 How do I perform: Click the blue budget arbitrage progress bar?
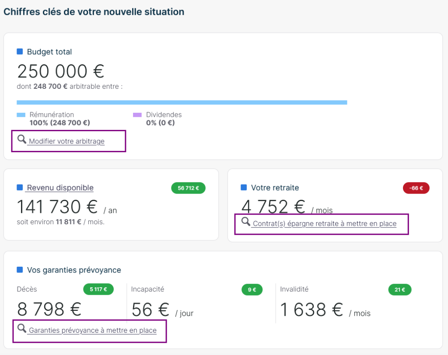182,102
